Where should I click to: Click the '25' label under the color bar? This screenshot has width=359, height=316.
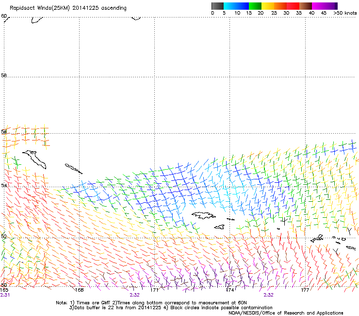pyautogui.click(x=274, y=13)
